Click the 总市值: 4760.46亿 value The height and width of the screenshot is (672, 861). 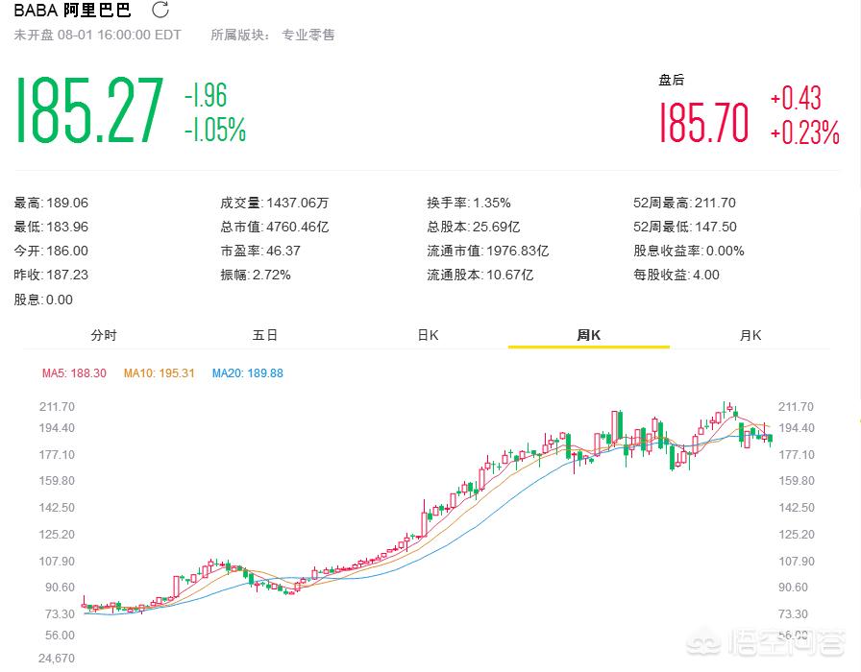[x=275, y=228]
